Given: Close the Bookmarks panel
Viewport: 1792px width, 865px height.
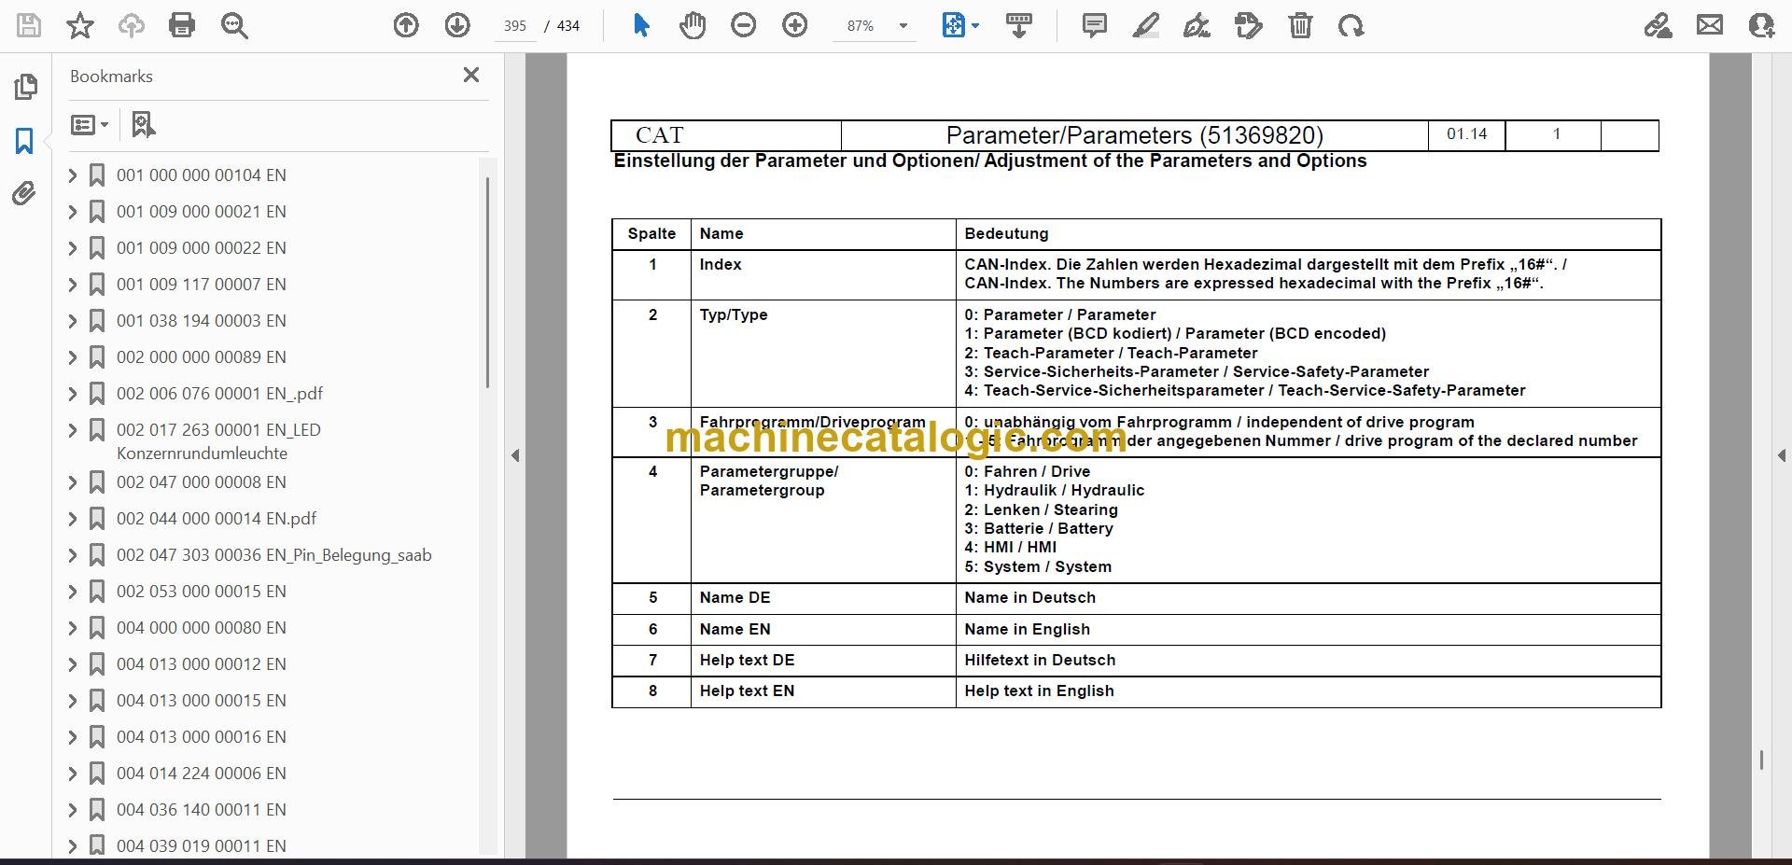Looking at the screenshot, I should click(471, 75).
